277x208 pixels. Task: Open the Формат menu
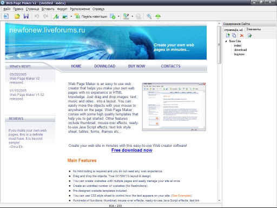(x=62, y=9)
